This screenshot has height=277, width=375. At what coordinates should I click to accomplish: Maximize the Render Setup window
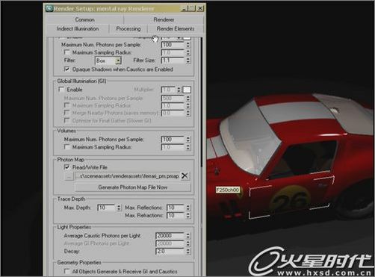coord(192,9)
